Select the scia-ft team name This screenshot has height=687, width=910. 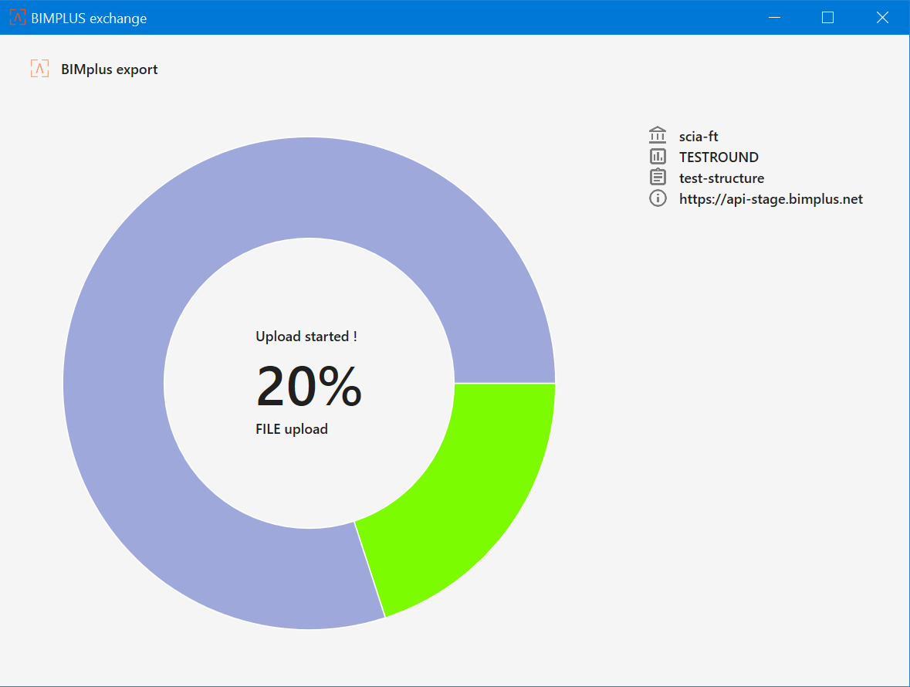(x=699, y=137)
